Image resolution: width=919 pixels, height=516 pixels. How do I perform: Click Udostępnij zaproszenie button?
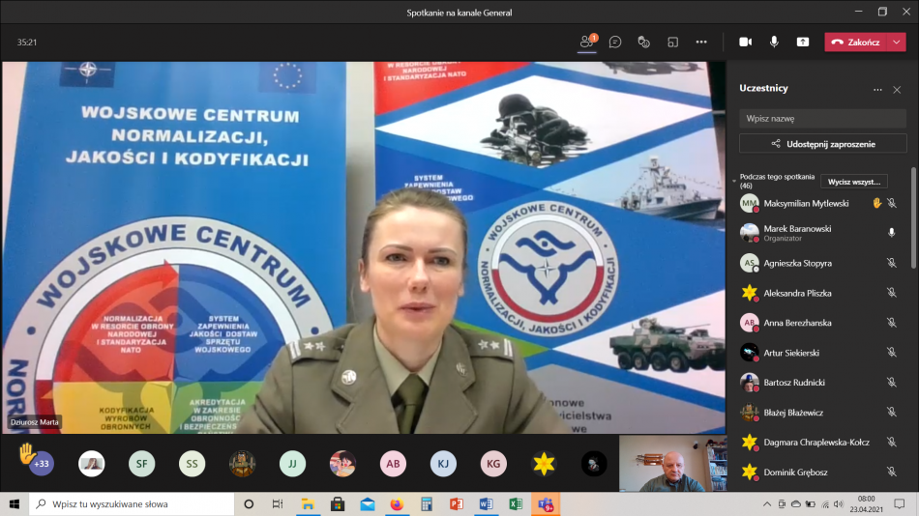point(822,144)
